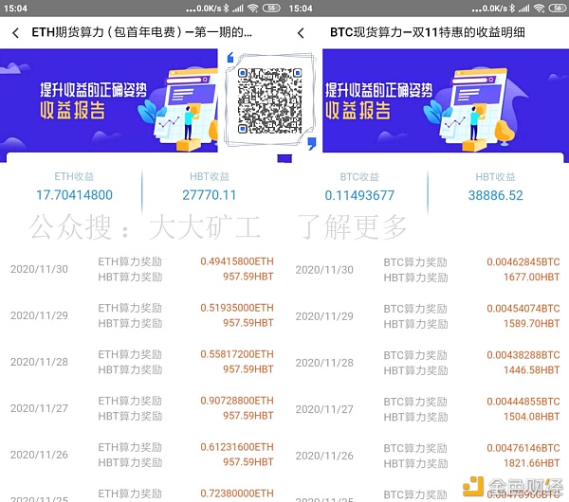Image resolution: width=569 pixels, height=502 pixels.
Task: Tap wifi icon in left status bar
Action: (x=253, y=8)
